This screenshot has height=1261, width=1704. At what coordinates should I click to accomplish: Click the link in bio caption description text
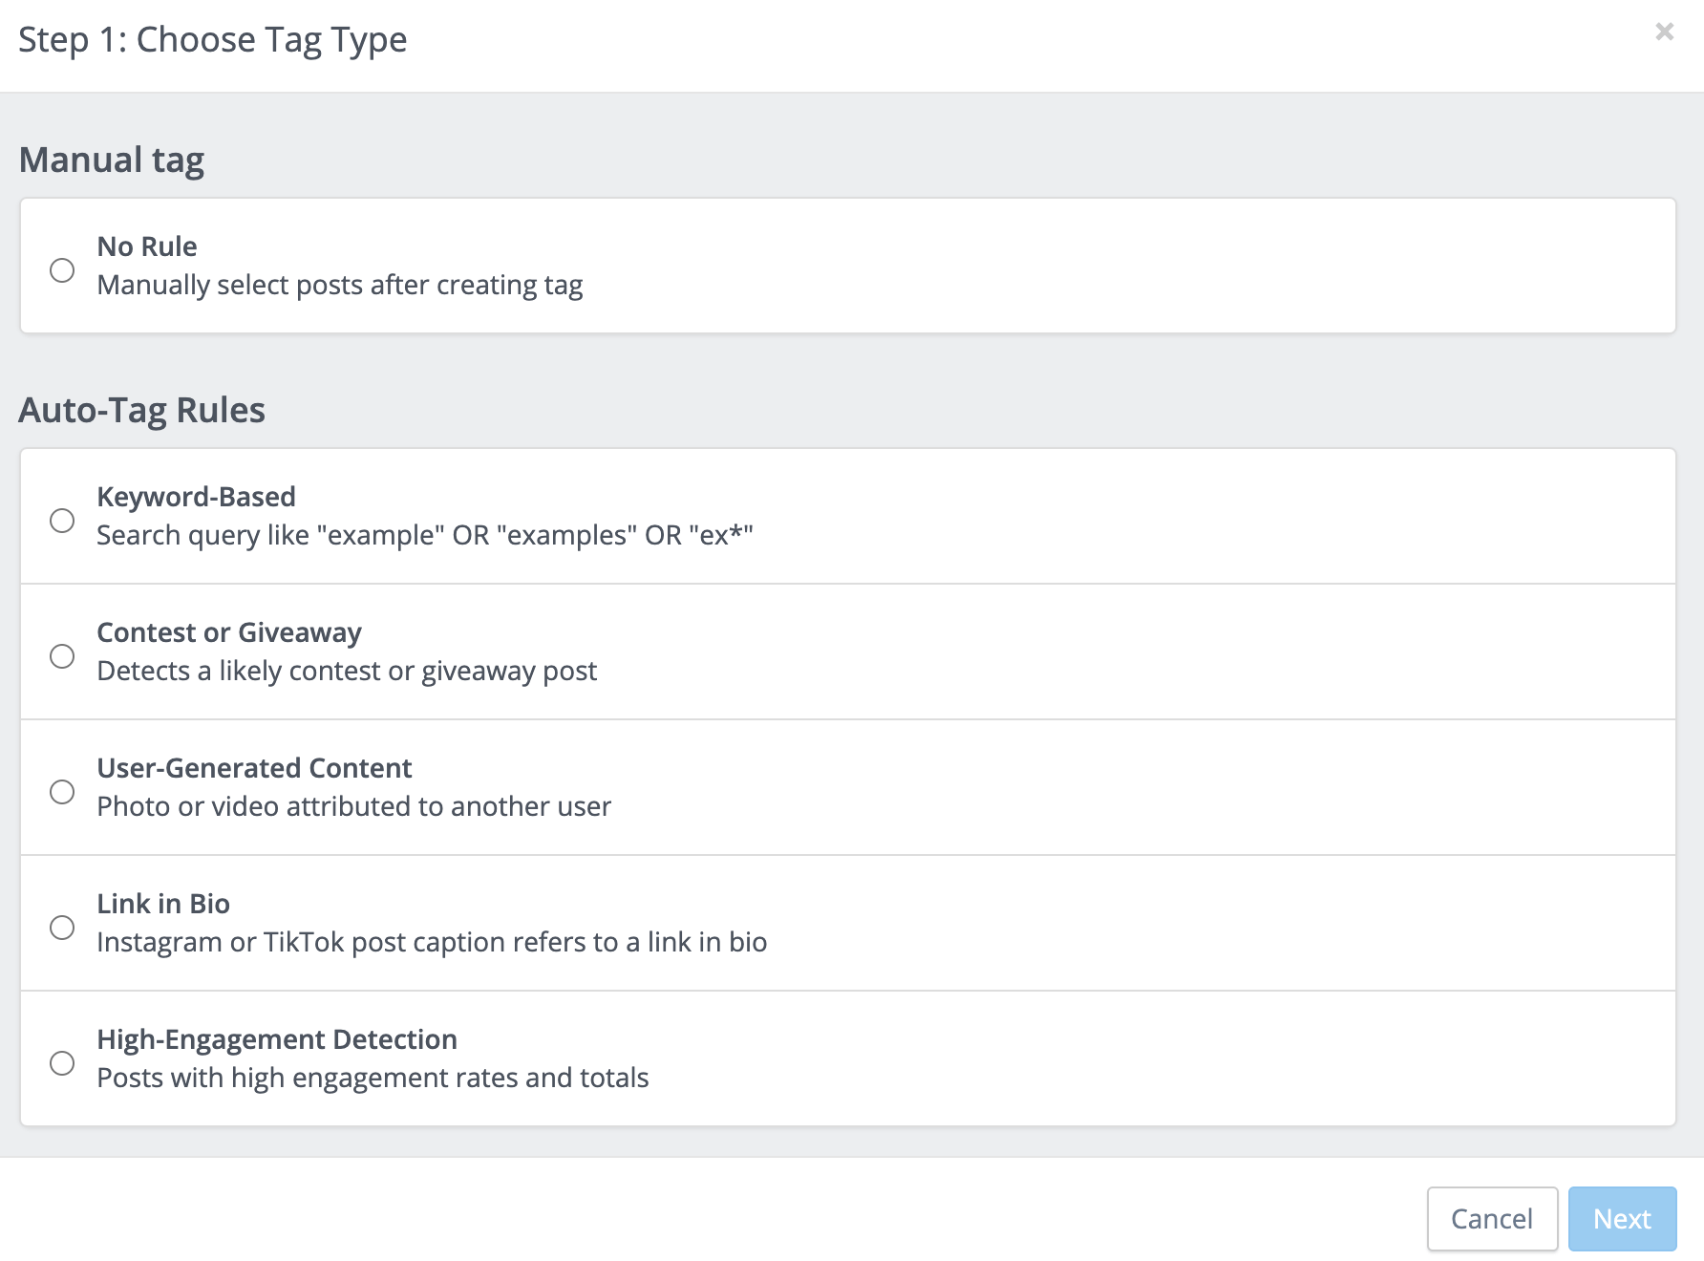[431, 942]
